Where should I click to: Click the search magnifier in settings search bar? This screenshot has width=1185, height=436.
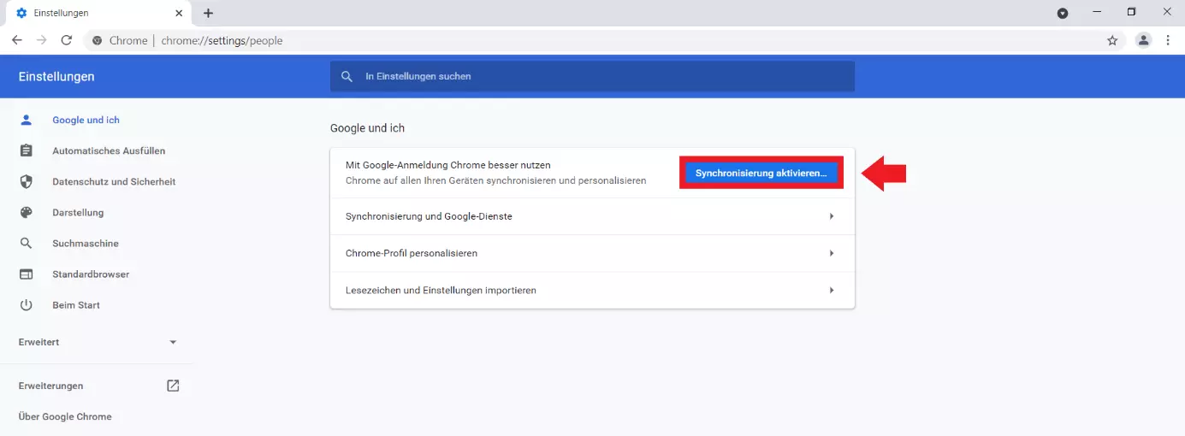point(347,76)
